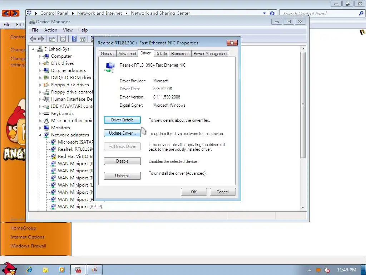Screen dimensions: 366x275
Task: Open Windows Media Player from taskbar
Action: [61, 270]
